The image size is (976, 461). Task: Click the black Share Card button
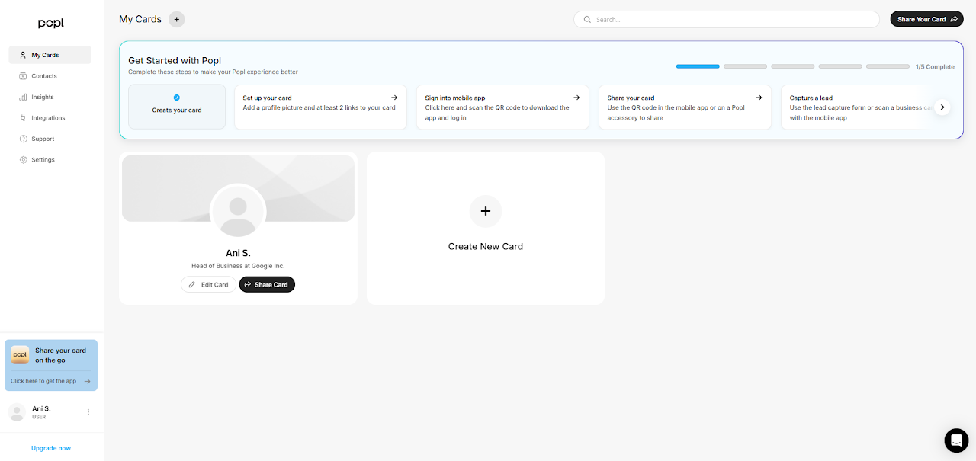[267, 284]
